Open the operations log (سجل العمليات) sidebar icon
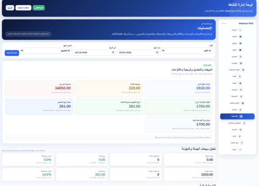Screen dimensions: 259x186 point(242,143)
